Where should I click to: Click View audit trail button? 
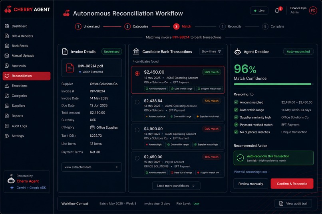[293, 203]
